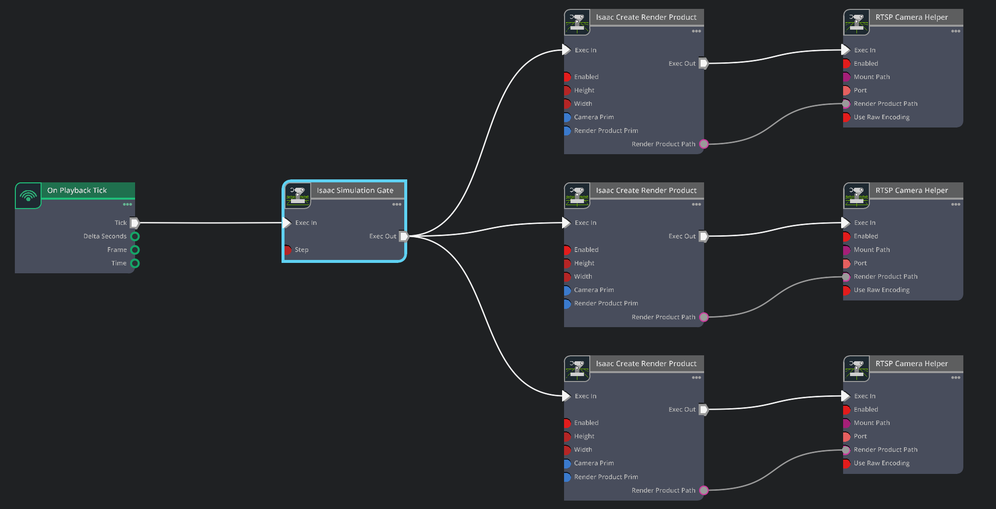The height and width of the screenshot is (509, 996).
Task: Click Height label on middle Render Product node
Action: 584,263
